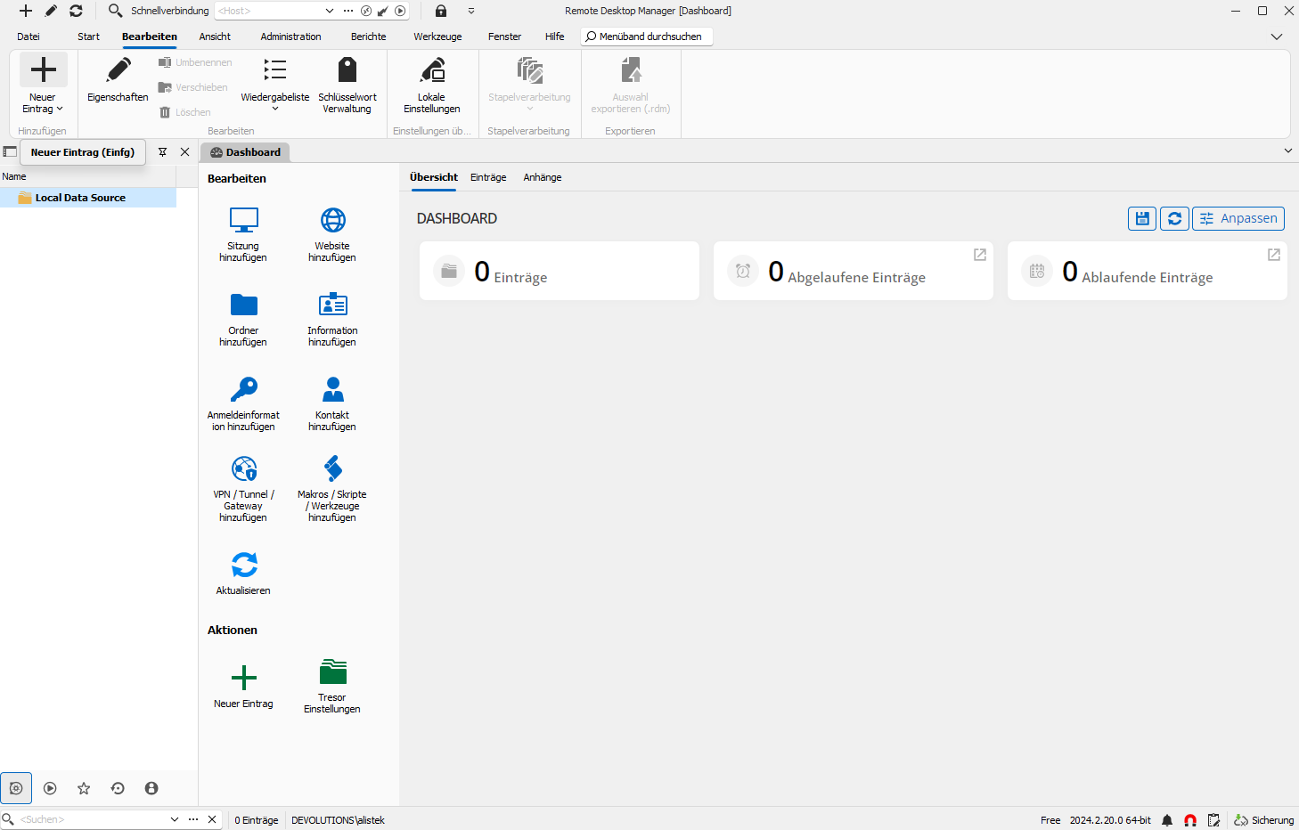Open quick access toolbar customize arrow
The image size is (1299, 830).
(471, 11)
